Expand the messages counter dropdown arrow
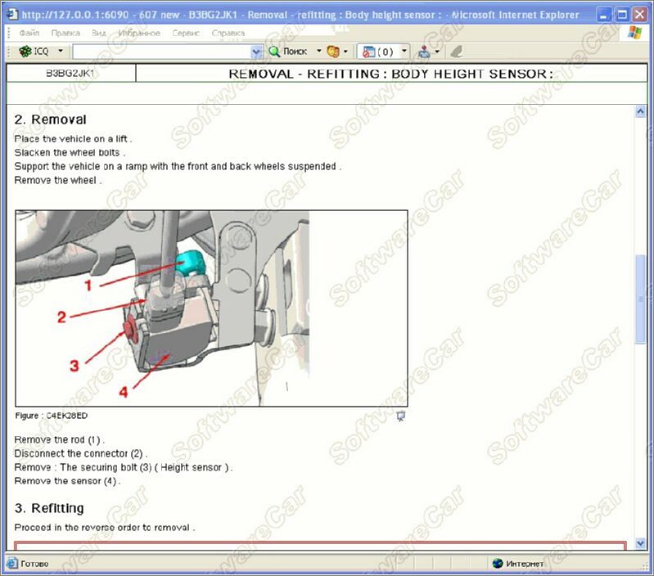654x576 pixels. click(x=404, y=52)
